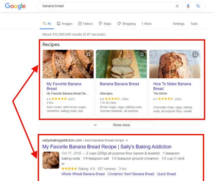Submit search using the magnifier icon
The image size is (213, 181).
198,6
